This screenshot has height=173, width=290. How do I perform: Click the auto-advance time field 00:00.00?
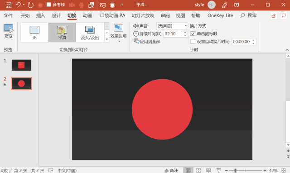point(242,42)
